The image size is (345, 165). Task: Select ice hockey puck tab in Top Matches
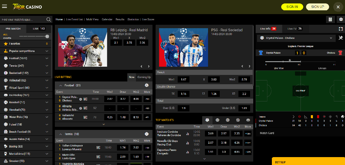pos(248,120)
